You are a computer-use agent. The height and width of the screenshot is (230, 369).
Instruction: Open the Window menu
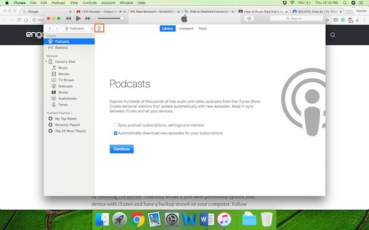(127, 3)
